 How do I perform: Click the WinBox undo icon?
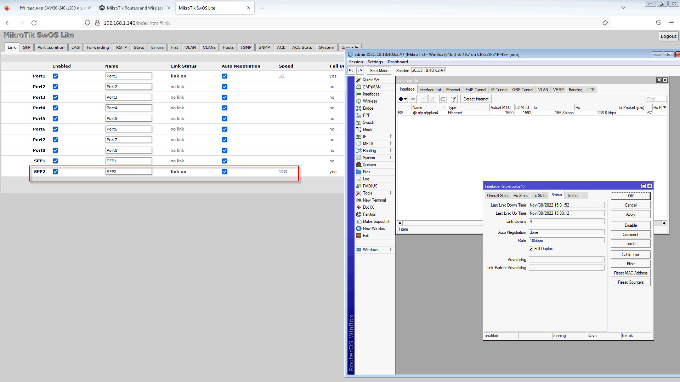(x=351, y=70)
